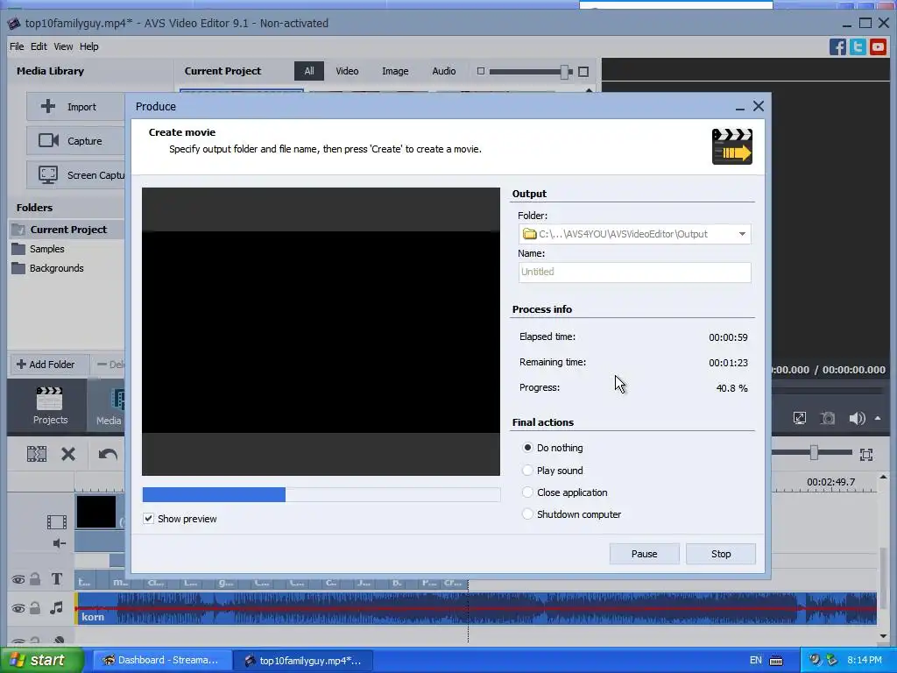
Task: Click the EN language indicator in taskbar
Action: [x=755, y=661]
